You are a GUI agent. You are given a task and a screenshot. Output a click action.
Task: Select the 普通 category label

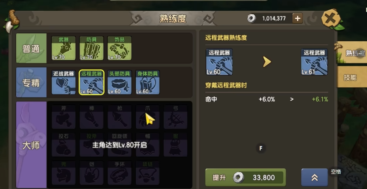pos(31,48)
